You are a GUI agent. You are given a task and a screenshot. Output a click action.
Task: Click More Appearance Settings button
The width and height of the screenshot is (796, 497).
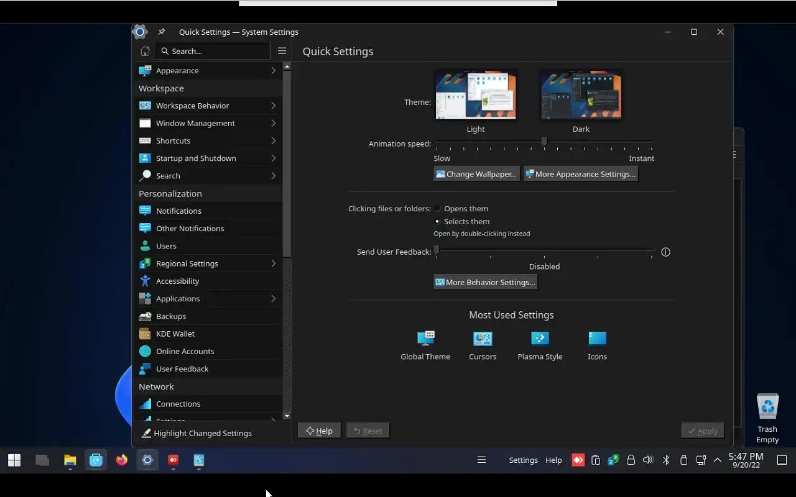click(581, 174)
